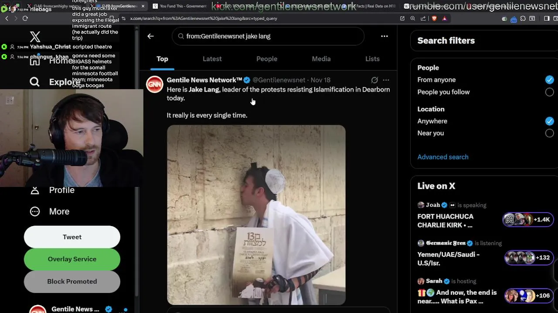Select the 'Near you' location radio option
This screenshot has width=558, height=313.
549,133
